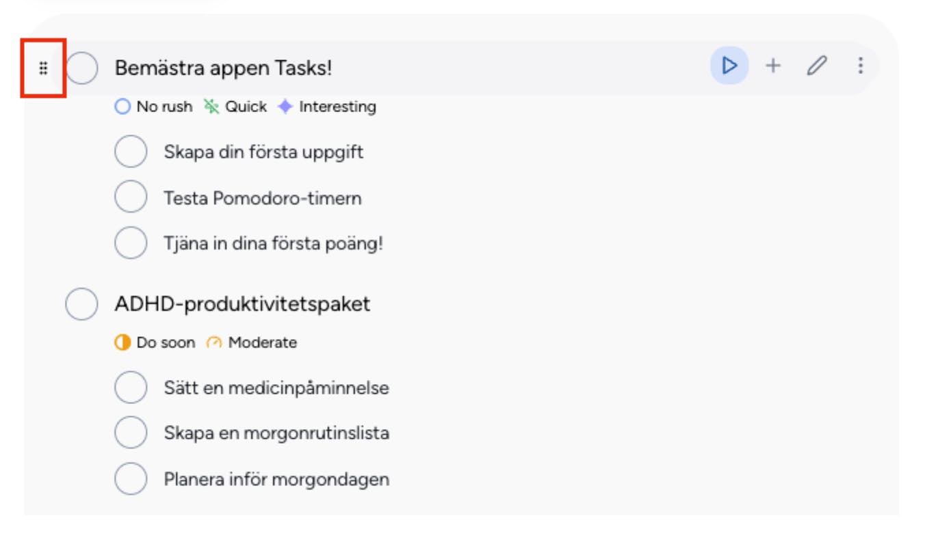This screenshot has height=540, width=925.
Task: Mark Bemästra appen Tasks! as complete
Action: pyautogui.click(x=82, y=68)
